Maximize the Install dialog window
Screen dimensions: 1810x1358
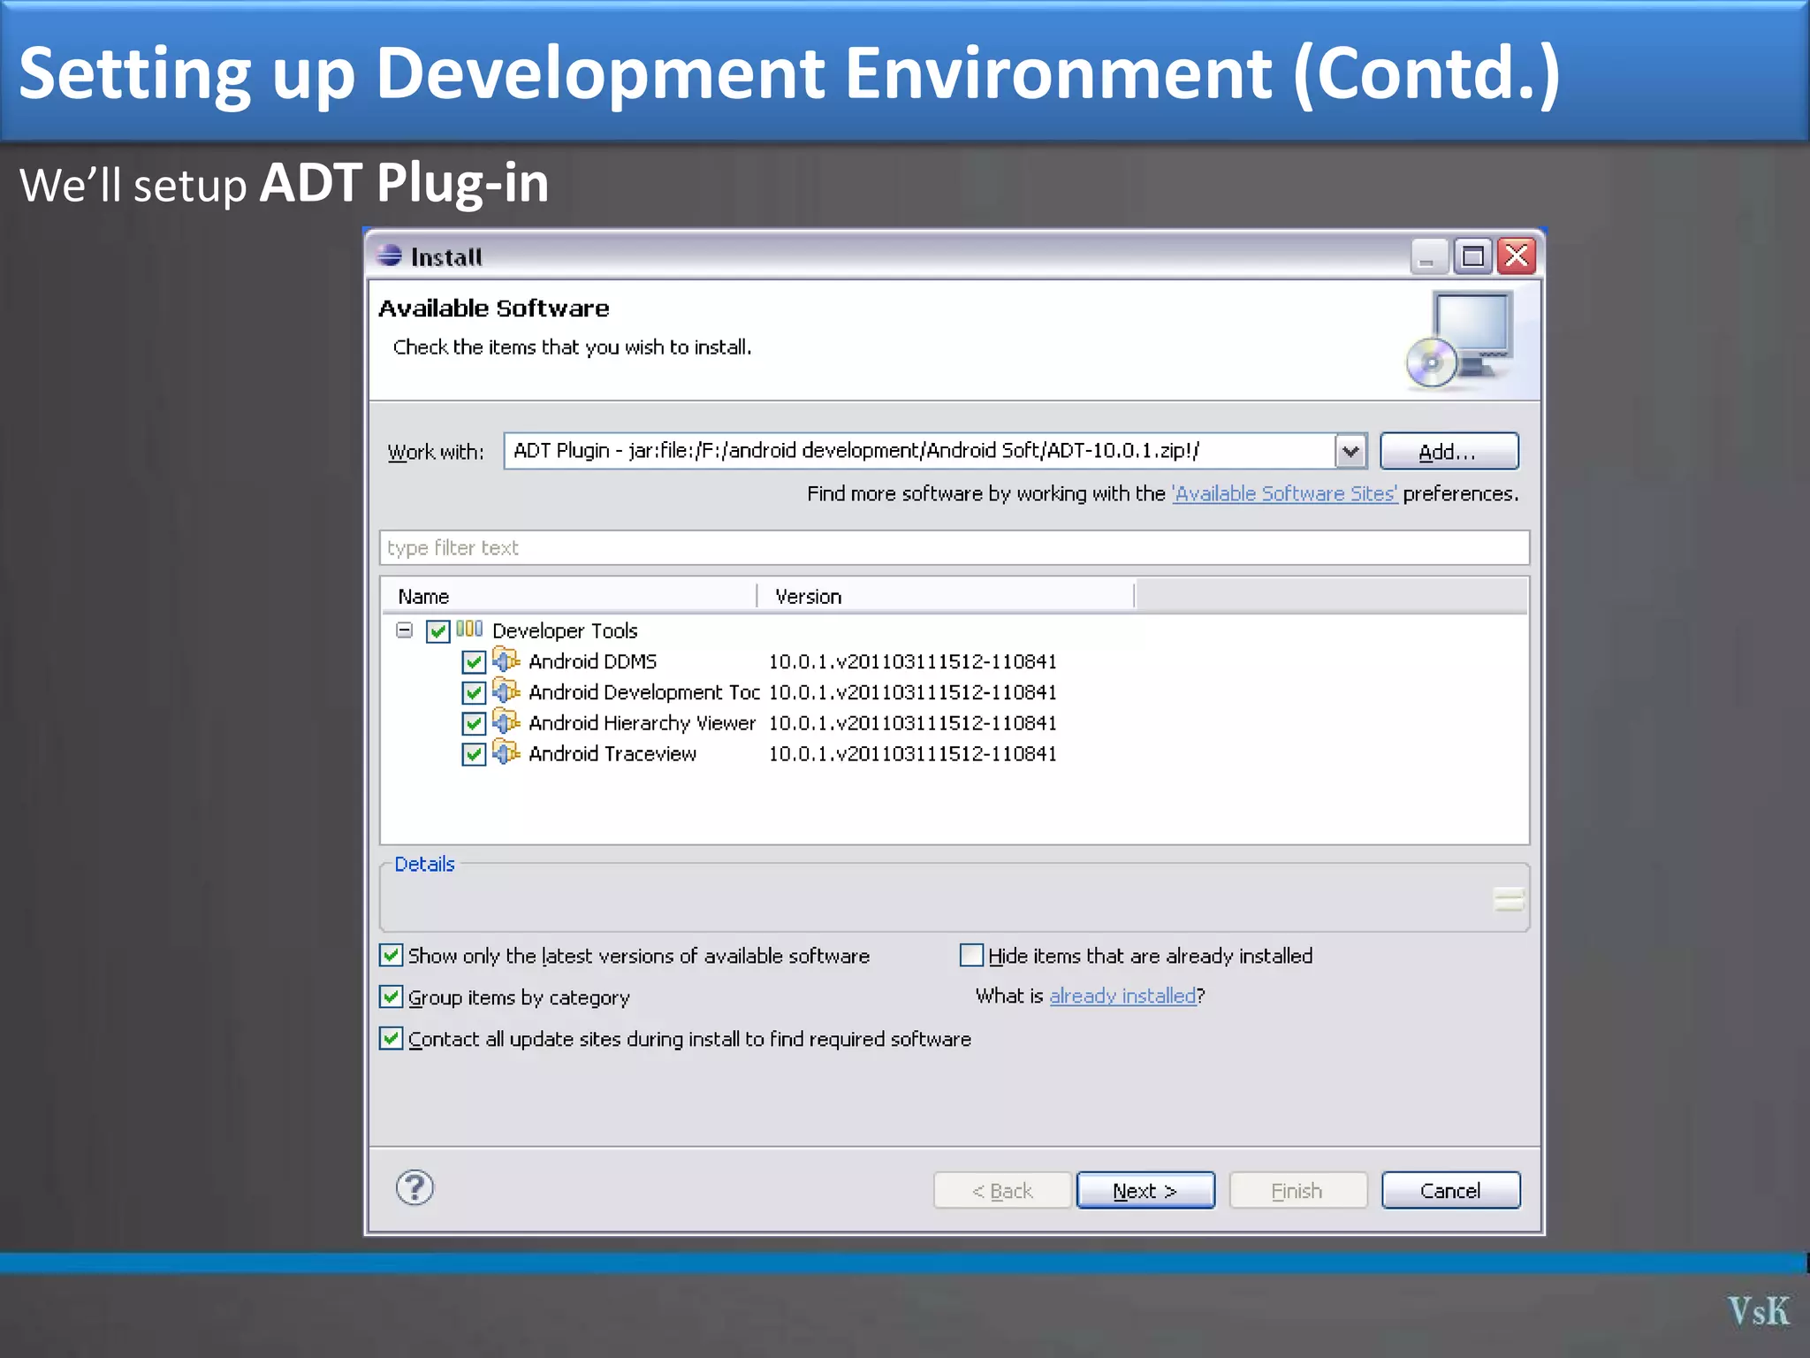tap(1472, 256)
